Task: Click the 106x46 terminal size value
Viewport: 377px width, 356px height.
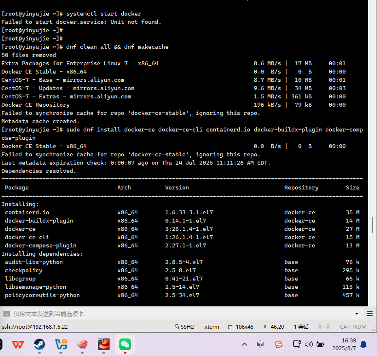Action: 245,327
